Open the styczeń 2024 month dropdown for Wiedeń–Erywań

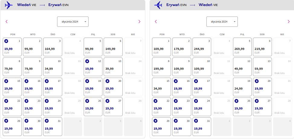(73, 22)
